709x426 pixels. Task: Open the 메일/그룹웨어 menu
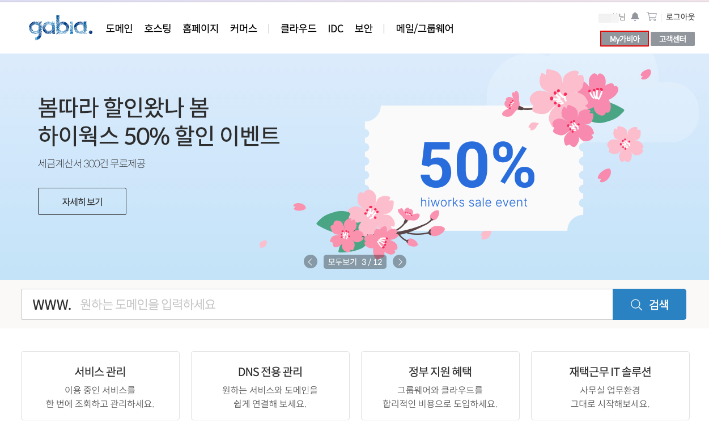coord(424,28)
